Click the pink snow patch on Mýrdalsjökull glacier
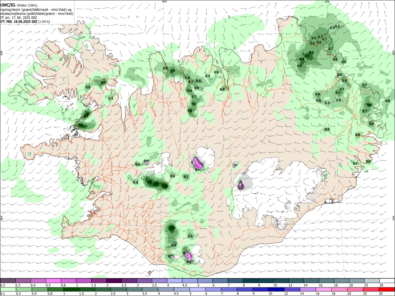The image size is (395, 296). 189,256
